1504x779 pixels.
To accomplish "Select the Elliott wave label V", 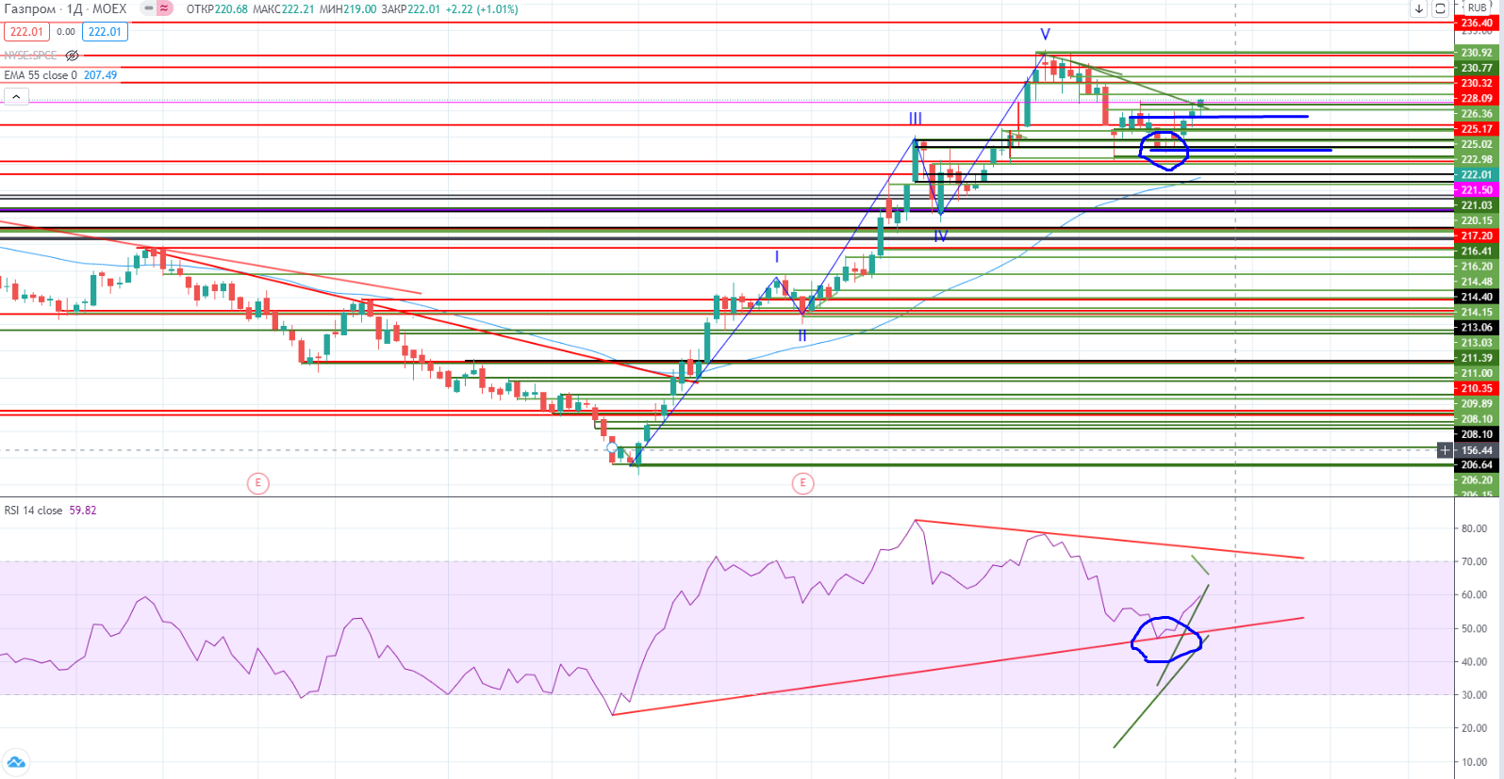I will (x=1045, y=35).
